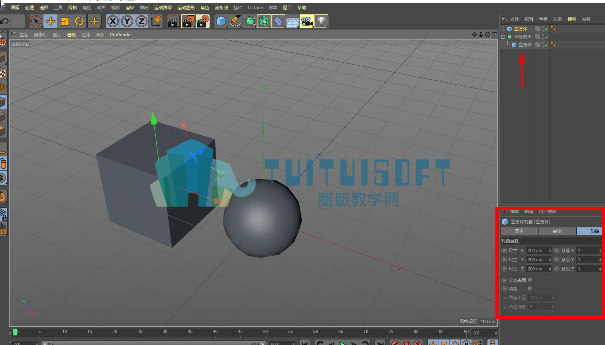Toggle enable checkmark for 细分曲面 object
This screenshot has width=605, height=345.
[x=547, y=37]
